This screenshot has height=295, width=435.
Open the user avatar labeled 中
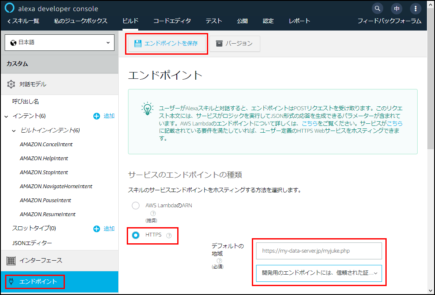(396, 8)
